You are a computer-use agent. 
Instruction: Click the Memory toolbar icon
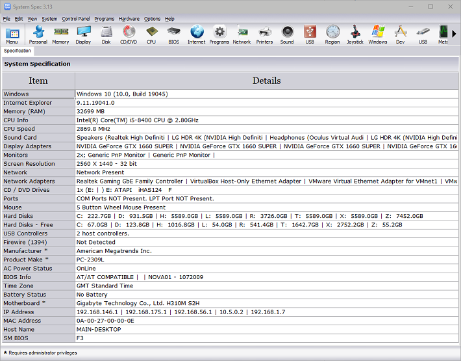(x=60, y=34)
